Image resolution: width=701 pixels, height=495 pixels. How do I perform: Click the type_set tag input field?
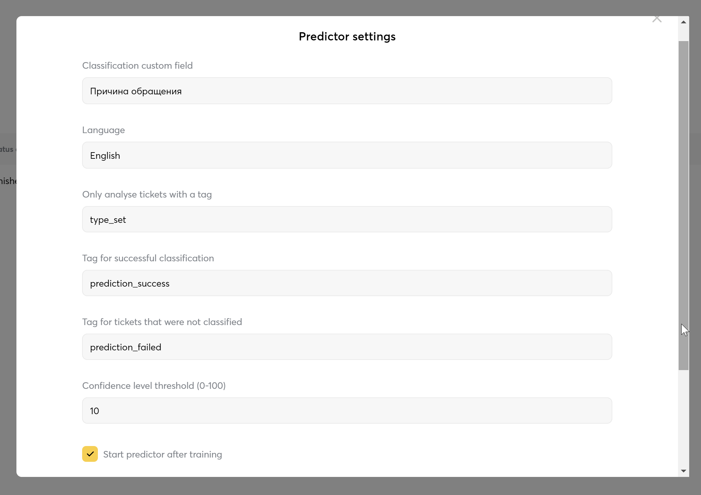point(347,219)
